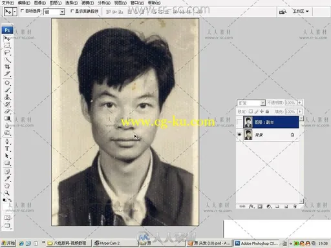The height and width of the screenshot is (248, 331).
Task: Click the Photoshop Ps logo on the toolbox
Action: coord(7,30)
